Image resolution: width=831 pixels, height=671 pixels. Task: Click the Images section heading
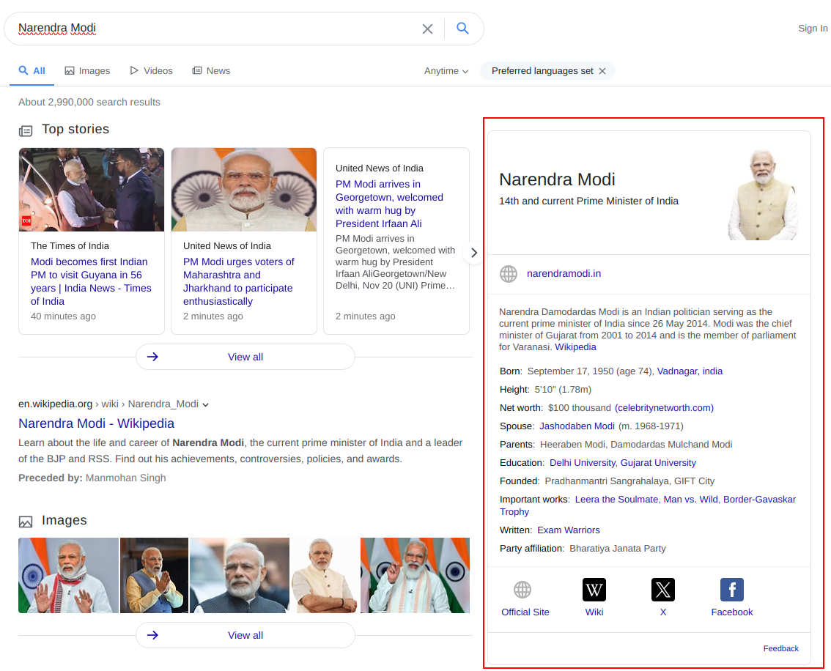(x=64, y=521)
